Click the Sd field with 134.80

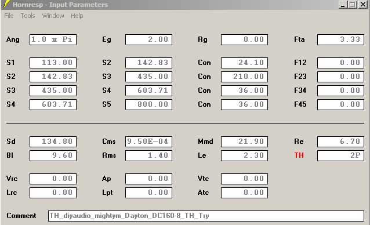pyautogui.click(x=53, y=141)
